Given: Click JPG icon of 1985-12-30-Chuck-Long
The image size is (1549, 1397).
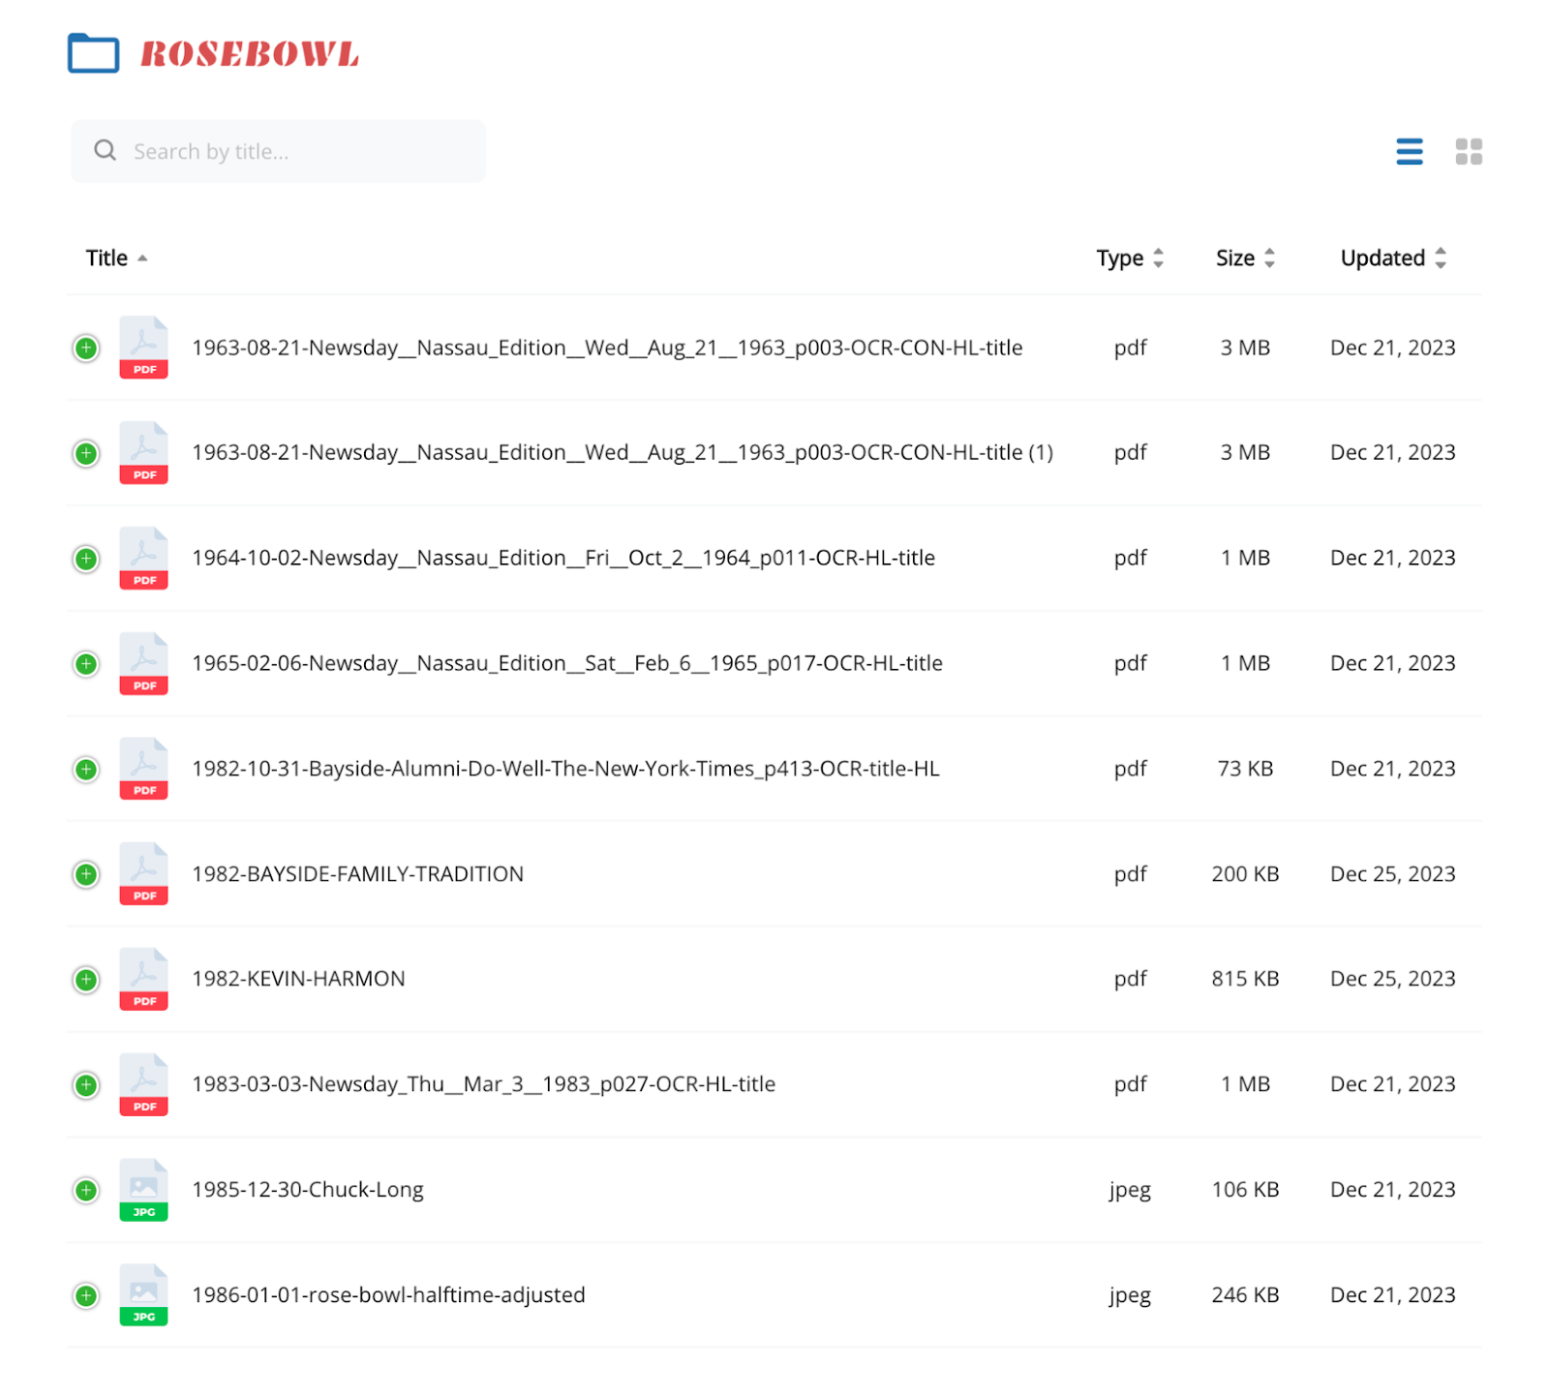Looking at the screenshot, I should 143,1190.
